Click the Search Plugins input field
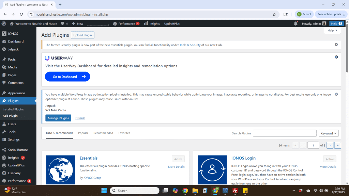 tap(285, 133)
